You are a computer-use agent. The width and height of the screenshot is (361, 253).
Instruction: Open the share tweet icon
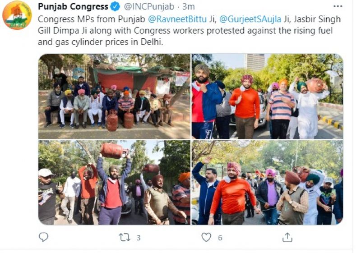[x=287, y=237]
